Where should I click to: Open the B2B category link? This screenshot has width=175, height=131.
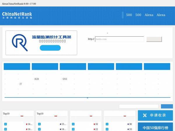[37, 79]
